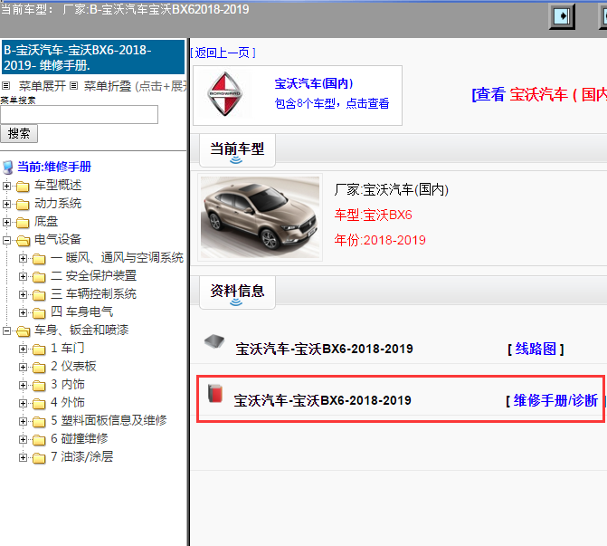Expand the 7 油漆/涂层 node

tap(23, 457)
